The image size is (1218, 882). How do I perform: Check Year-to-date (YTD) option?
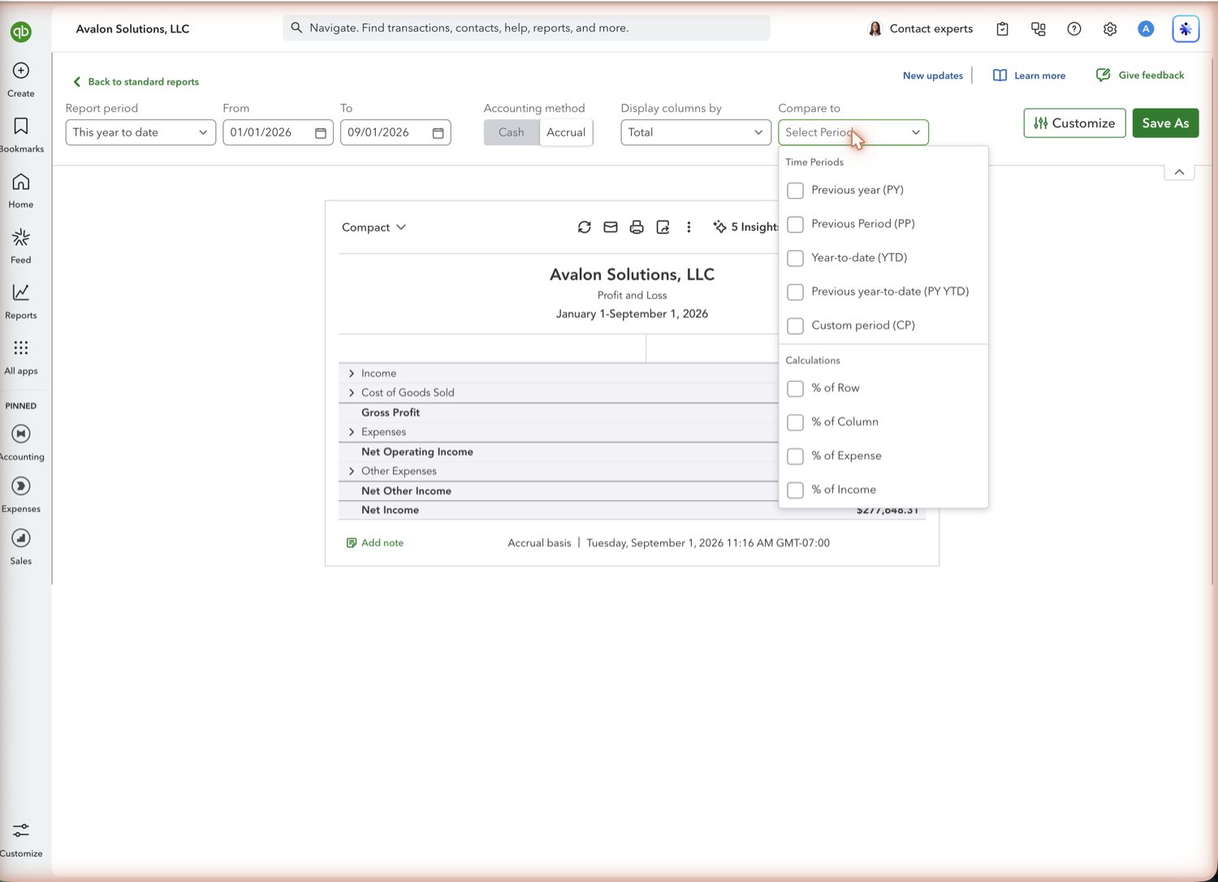tap(795, 258)
